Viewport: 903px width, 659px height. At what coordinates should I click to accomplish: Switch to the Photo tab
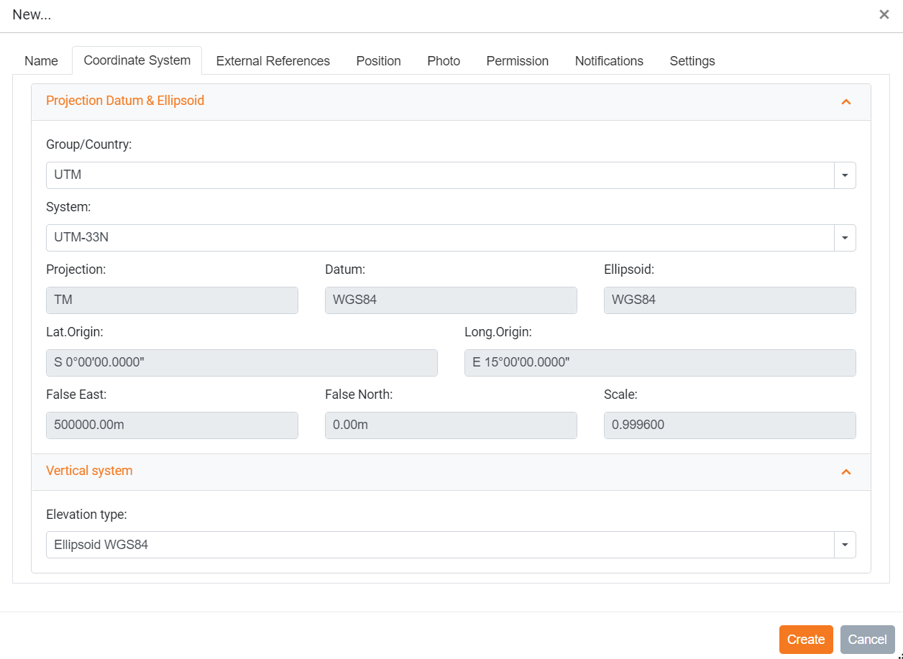[x=444, y=61]
